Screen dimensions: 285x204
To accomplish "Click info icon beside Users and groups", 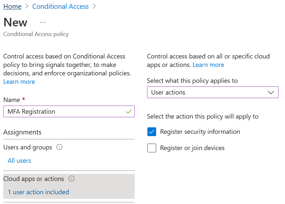I will [59, 147].
